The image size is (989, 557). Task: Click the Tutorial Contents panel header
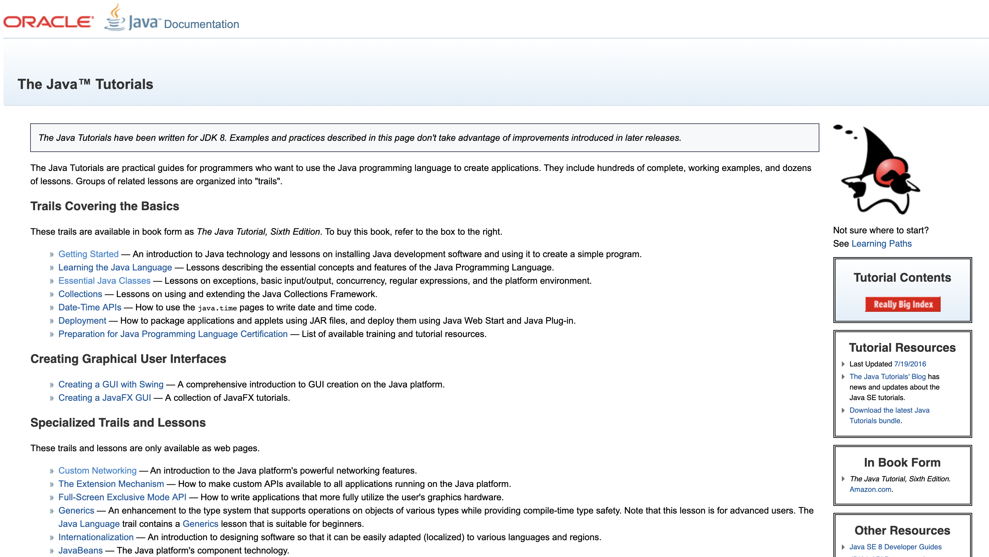pos(902,277)
